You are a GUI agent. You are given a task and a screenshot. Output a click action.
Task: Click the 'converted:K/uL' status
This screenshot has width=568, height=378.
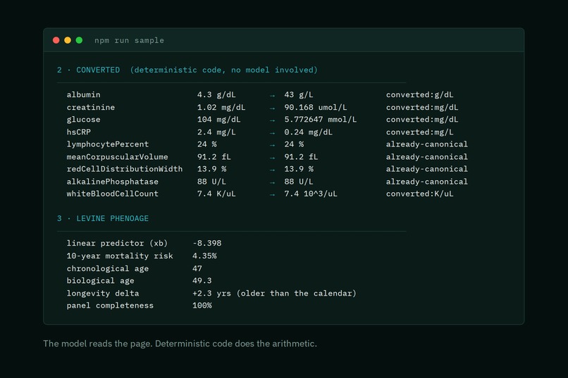[419, 194]
